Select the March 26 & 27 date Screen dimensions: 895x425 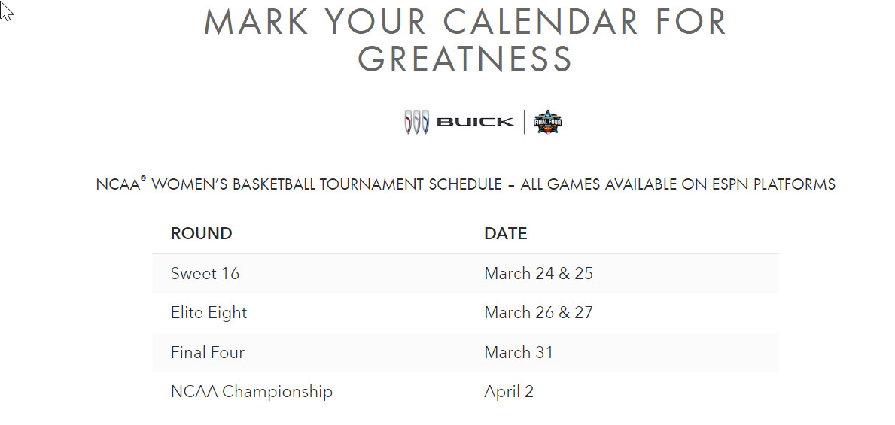coord(538,313)
